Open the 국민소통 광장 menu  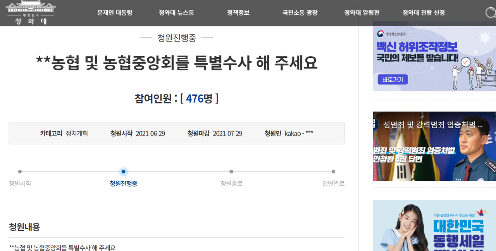pos(299,12)
